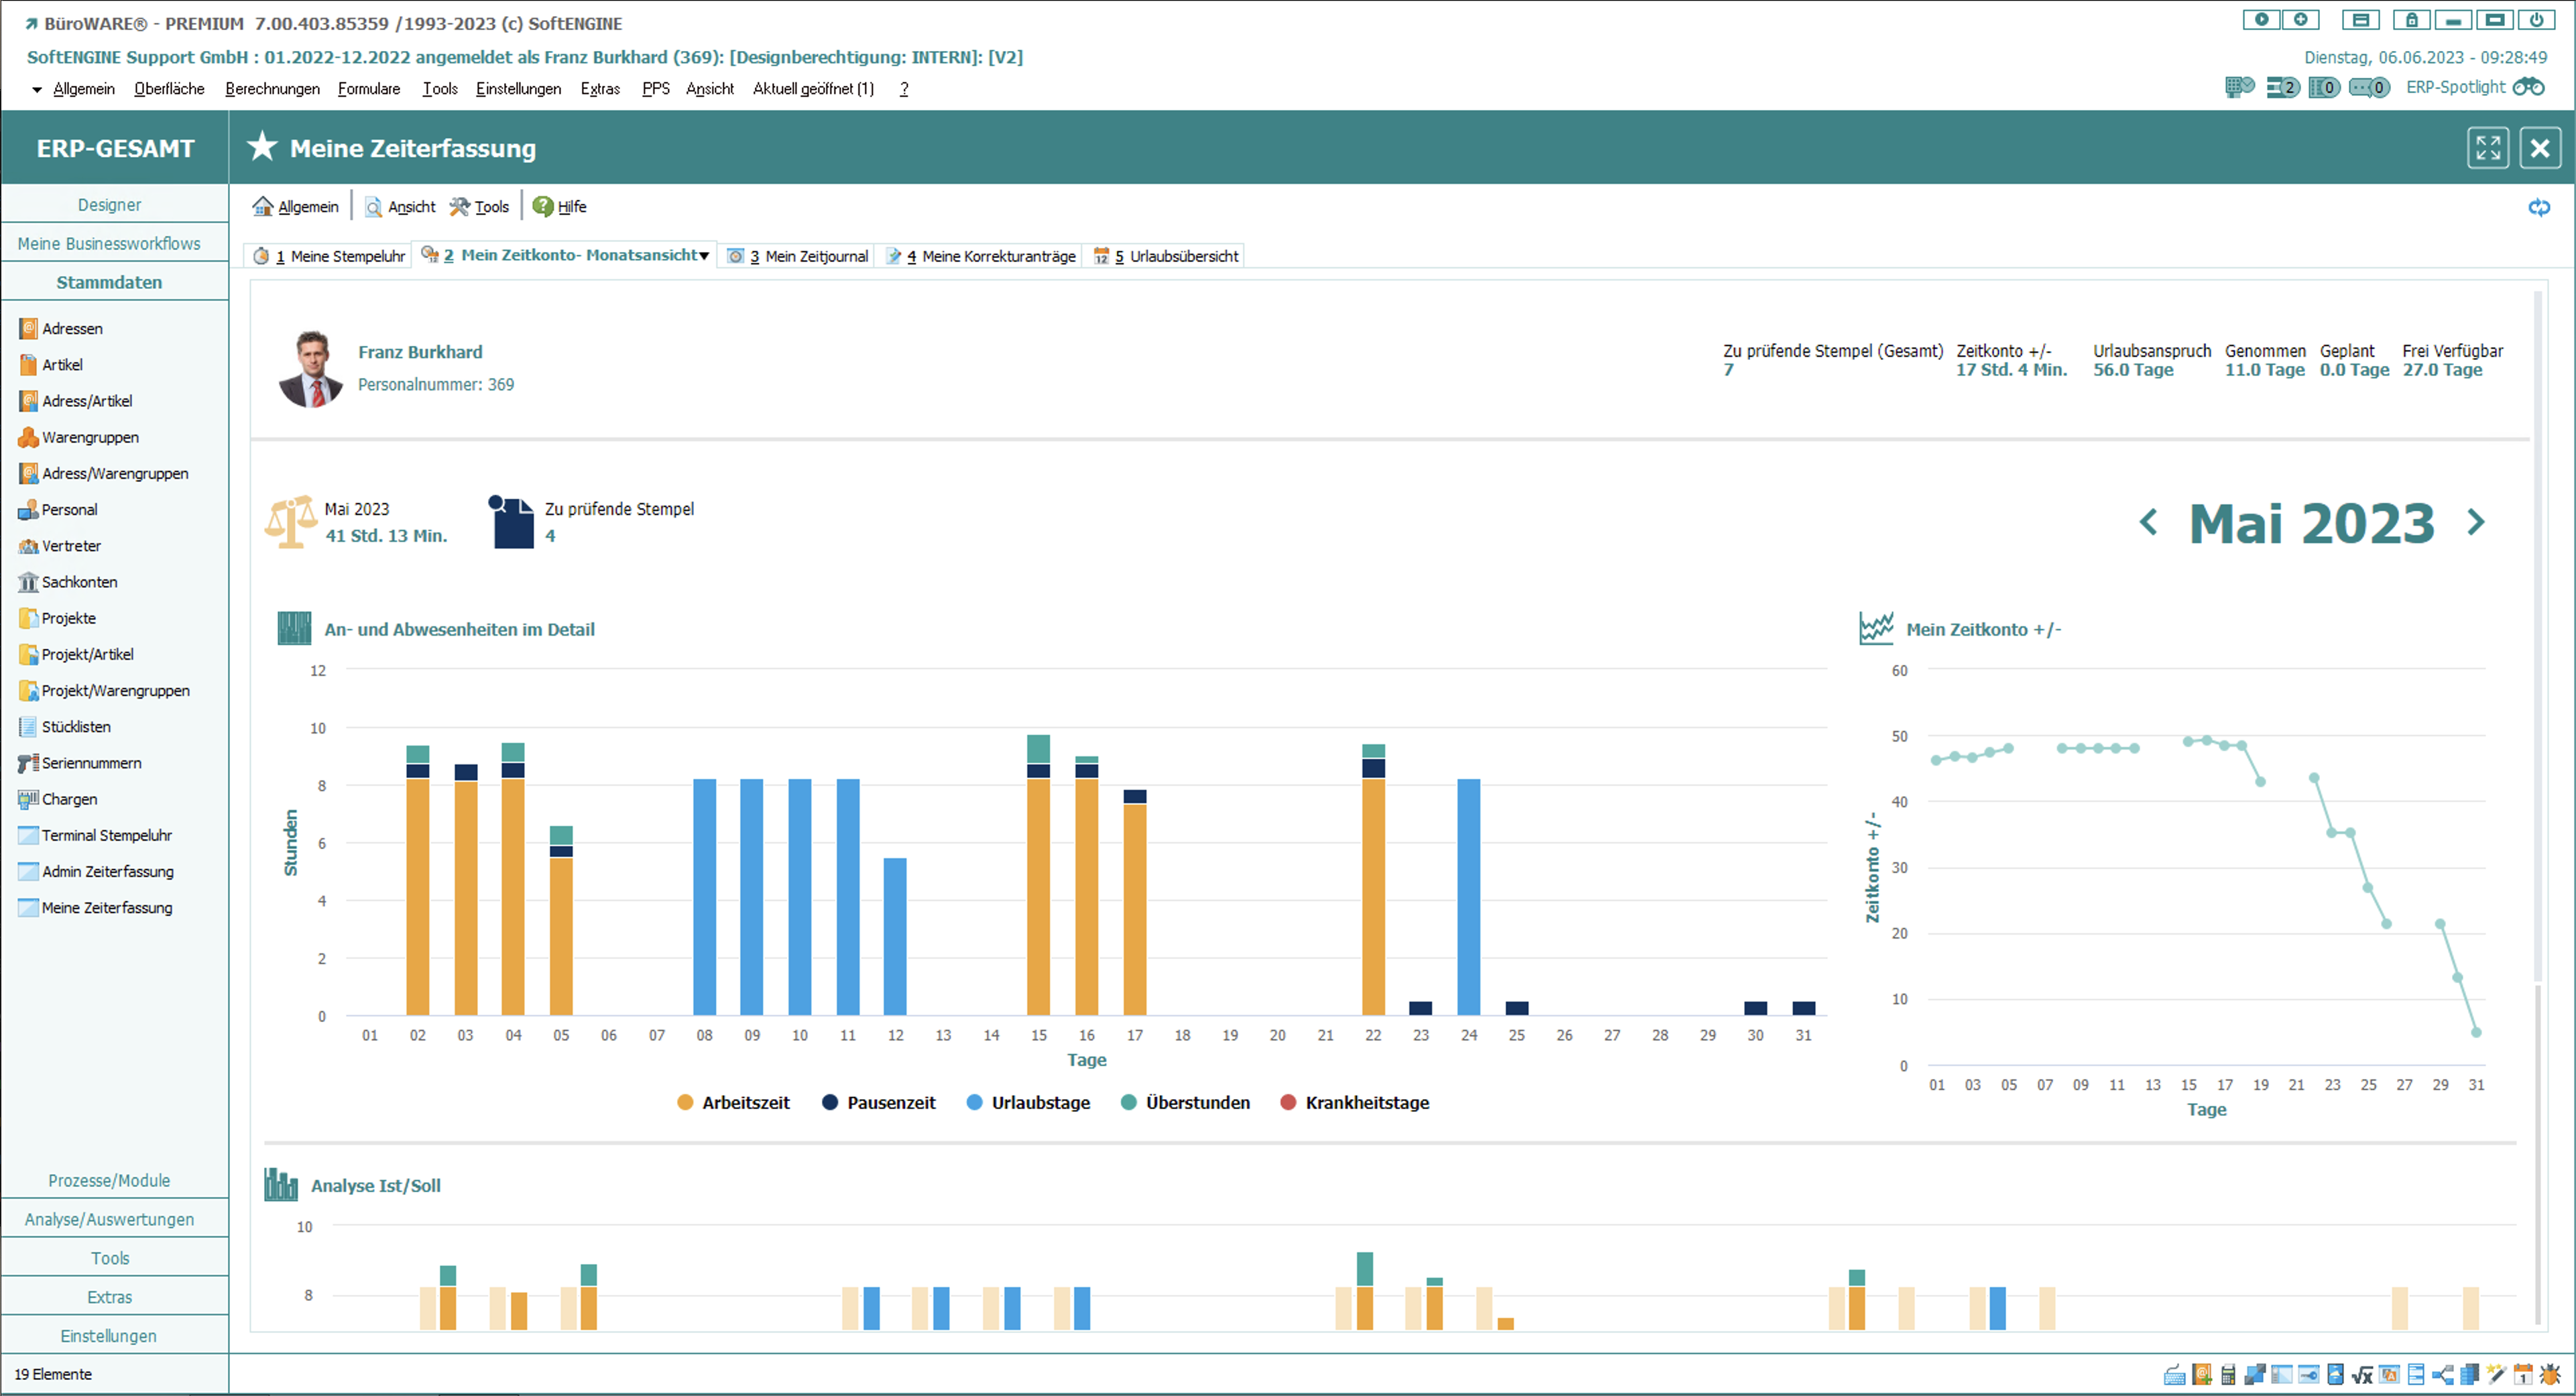Screen dimensions: 2576x1396
Task: Open Admin Zeiterfassung in sidebar
Action: (x=107, y=871)
